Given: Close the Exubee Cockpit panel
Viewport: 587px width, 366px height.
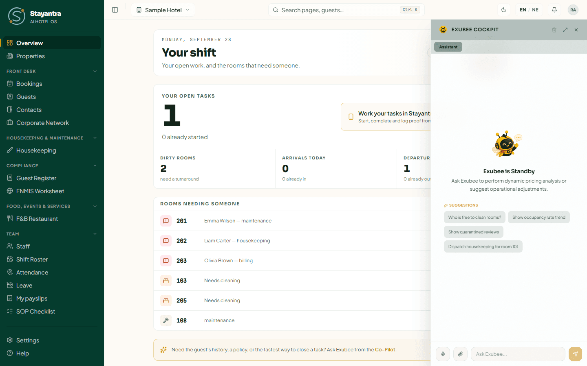Looking at the screenshot, I should [x=576, y=30].
